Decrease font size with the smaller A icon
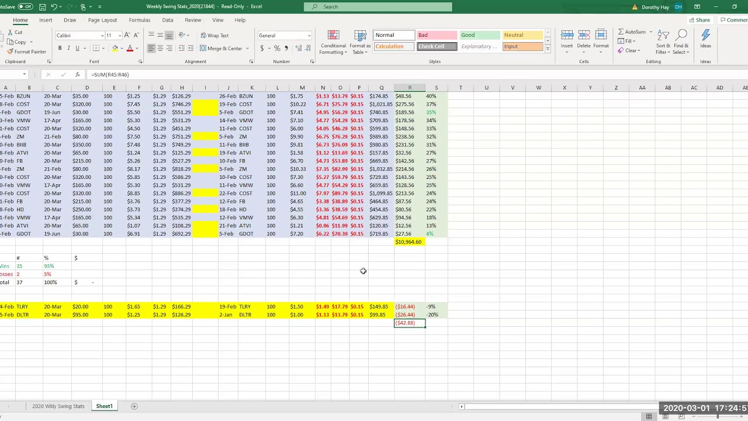The height and width of the screenshot is (421, 748). click(136, 36)
